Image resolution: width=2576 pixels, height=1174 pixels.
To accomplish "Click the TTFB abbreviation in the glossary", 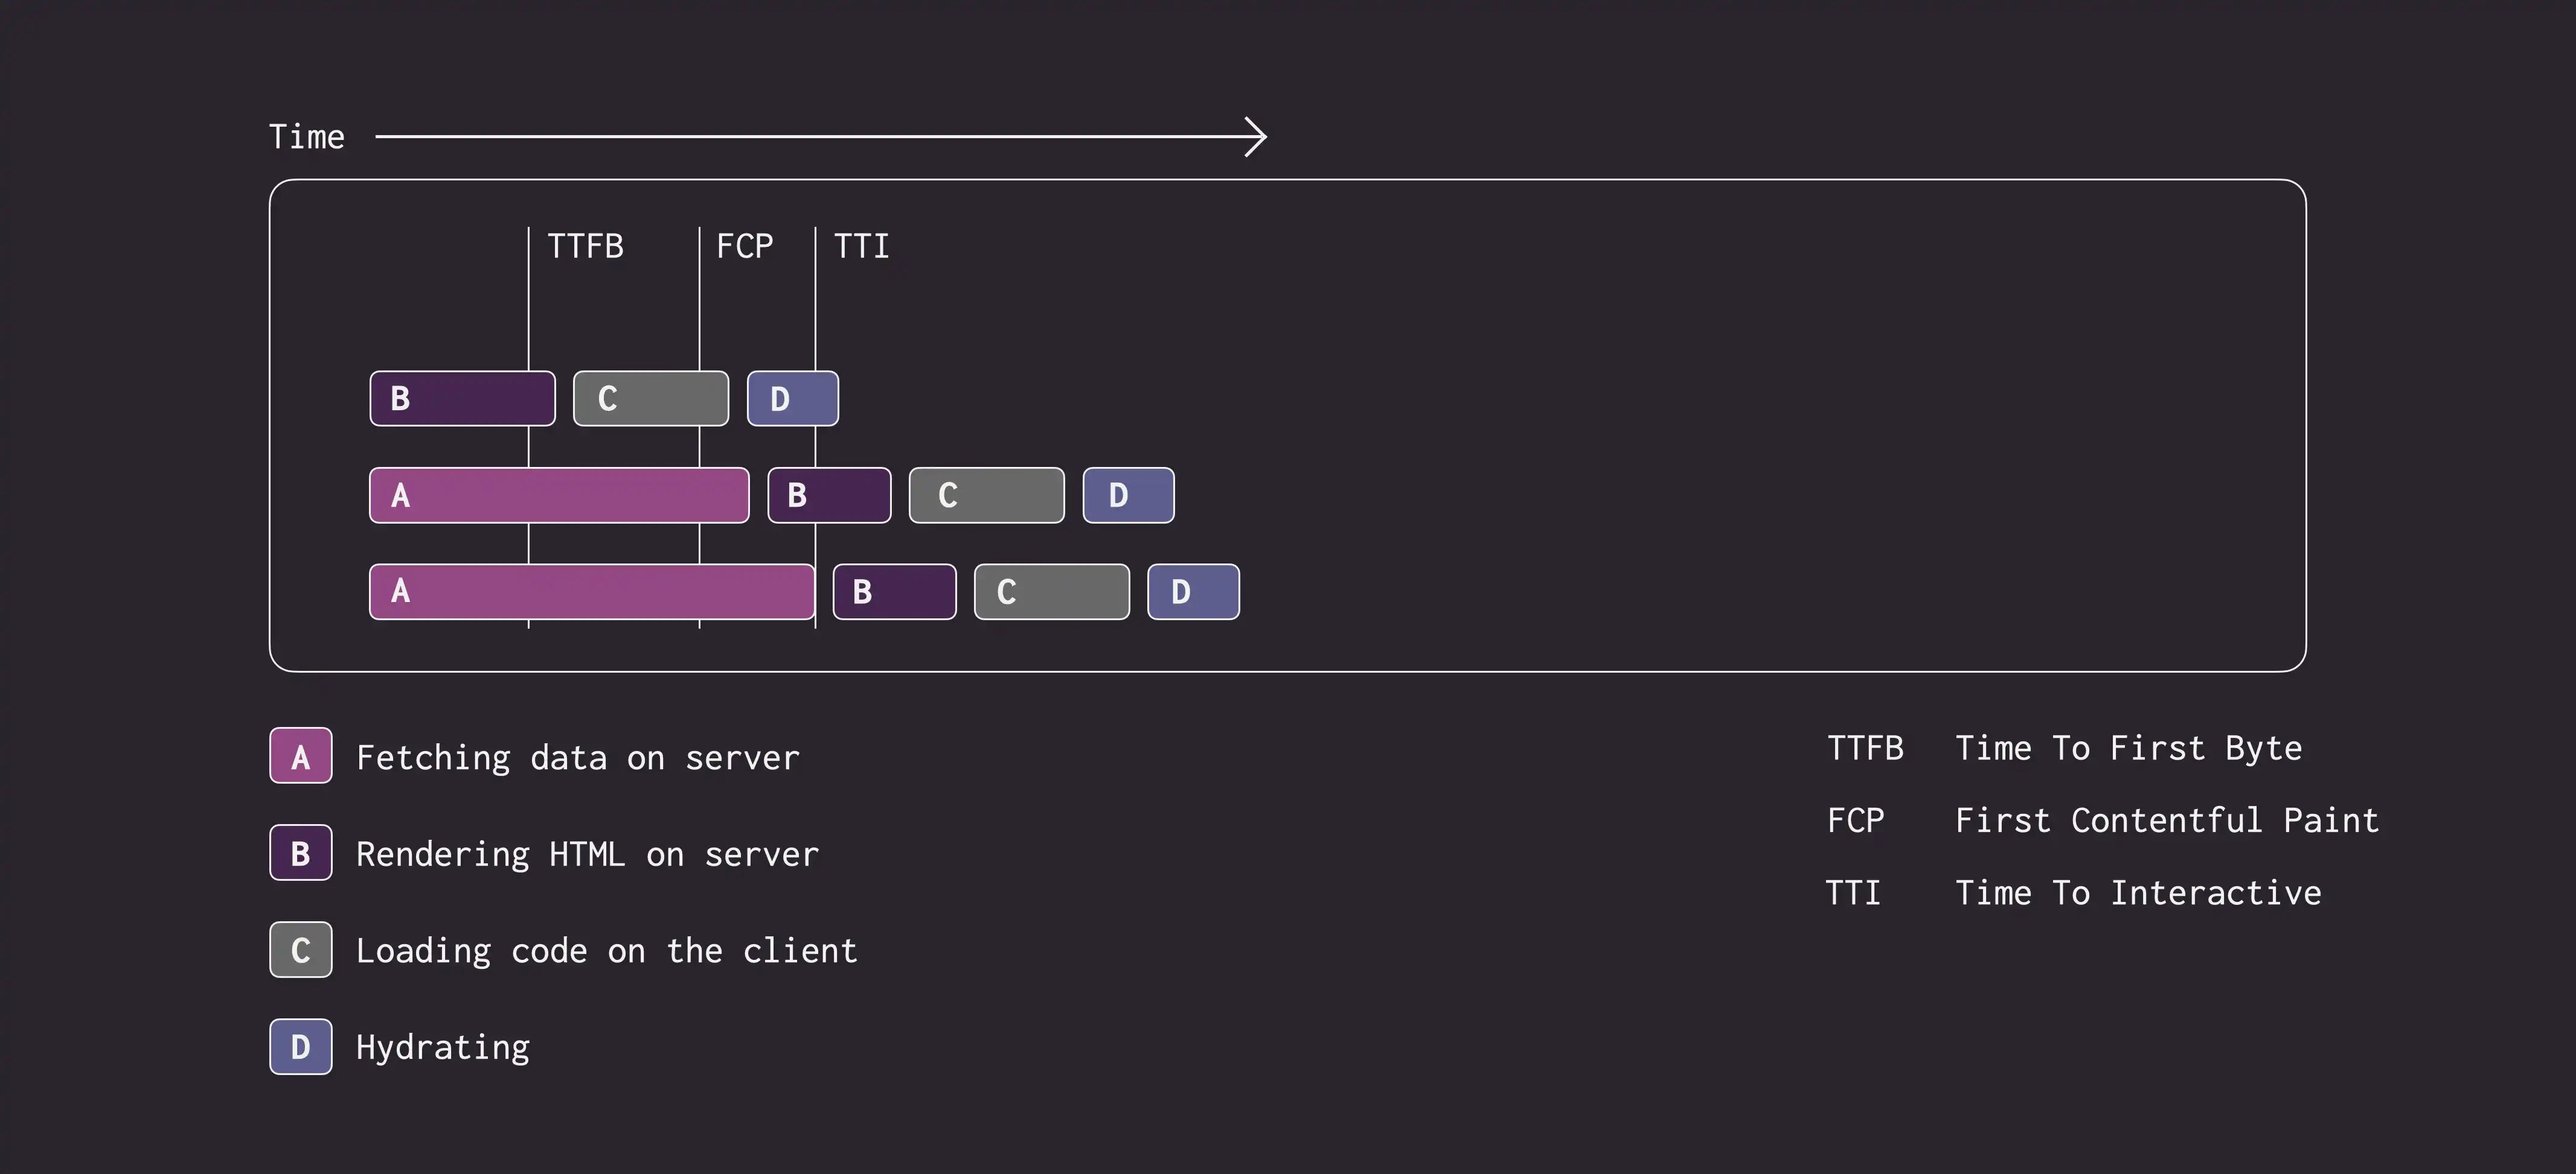I will click(1866, 749).
